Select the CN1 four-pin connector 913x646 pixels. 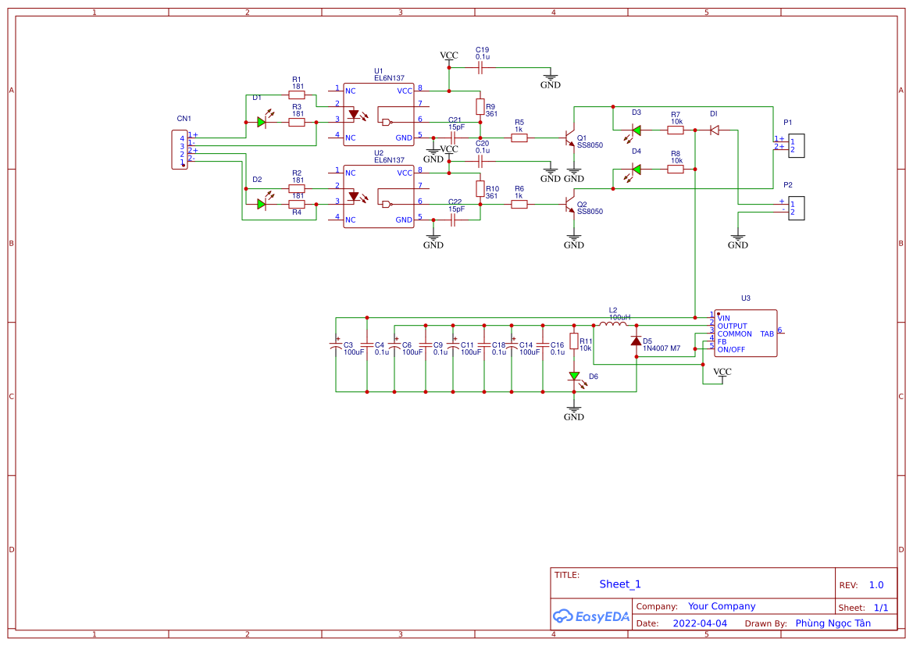tap(181, 150)
